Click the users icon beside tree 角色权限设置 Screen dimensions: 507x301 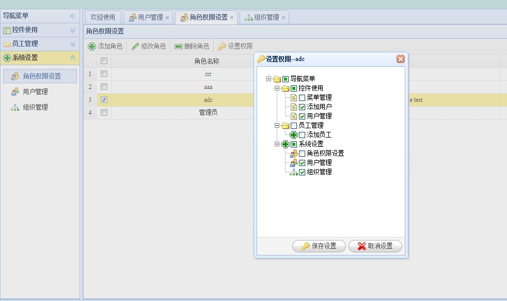coord(294,154)
